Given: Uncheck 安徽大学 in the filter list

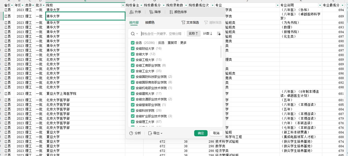Looking at the screenshot, I should [x=133, y=54].
